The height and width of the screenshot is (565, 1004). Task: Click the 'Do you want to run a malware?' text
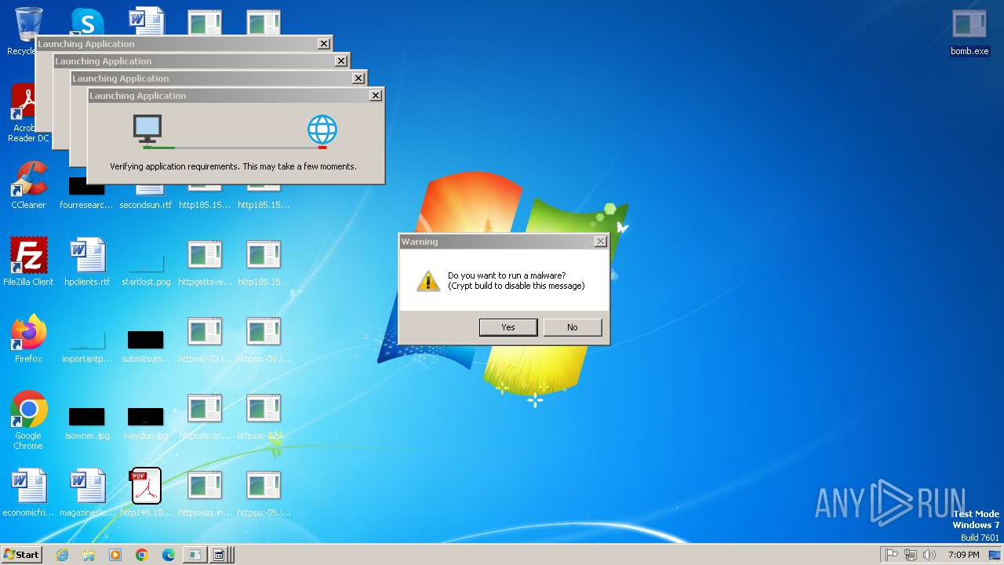pyautogui.click(x=507, y=275)
